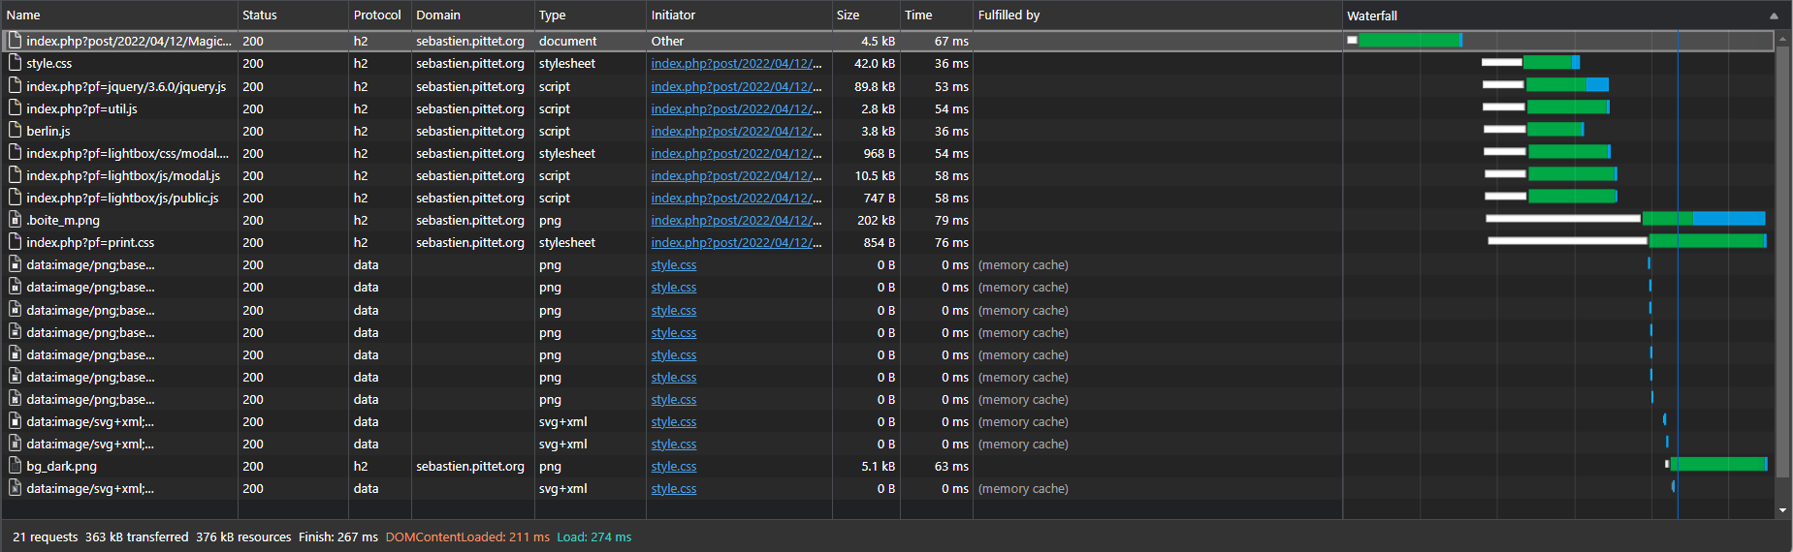Click the file icon of the jquery.js request

15,86
